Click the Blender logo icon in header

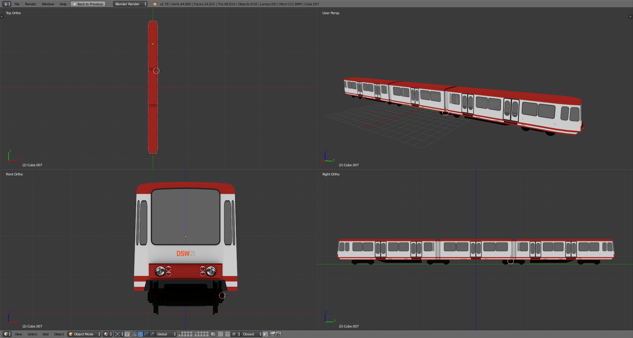(155, 4)
